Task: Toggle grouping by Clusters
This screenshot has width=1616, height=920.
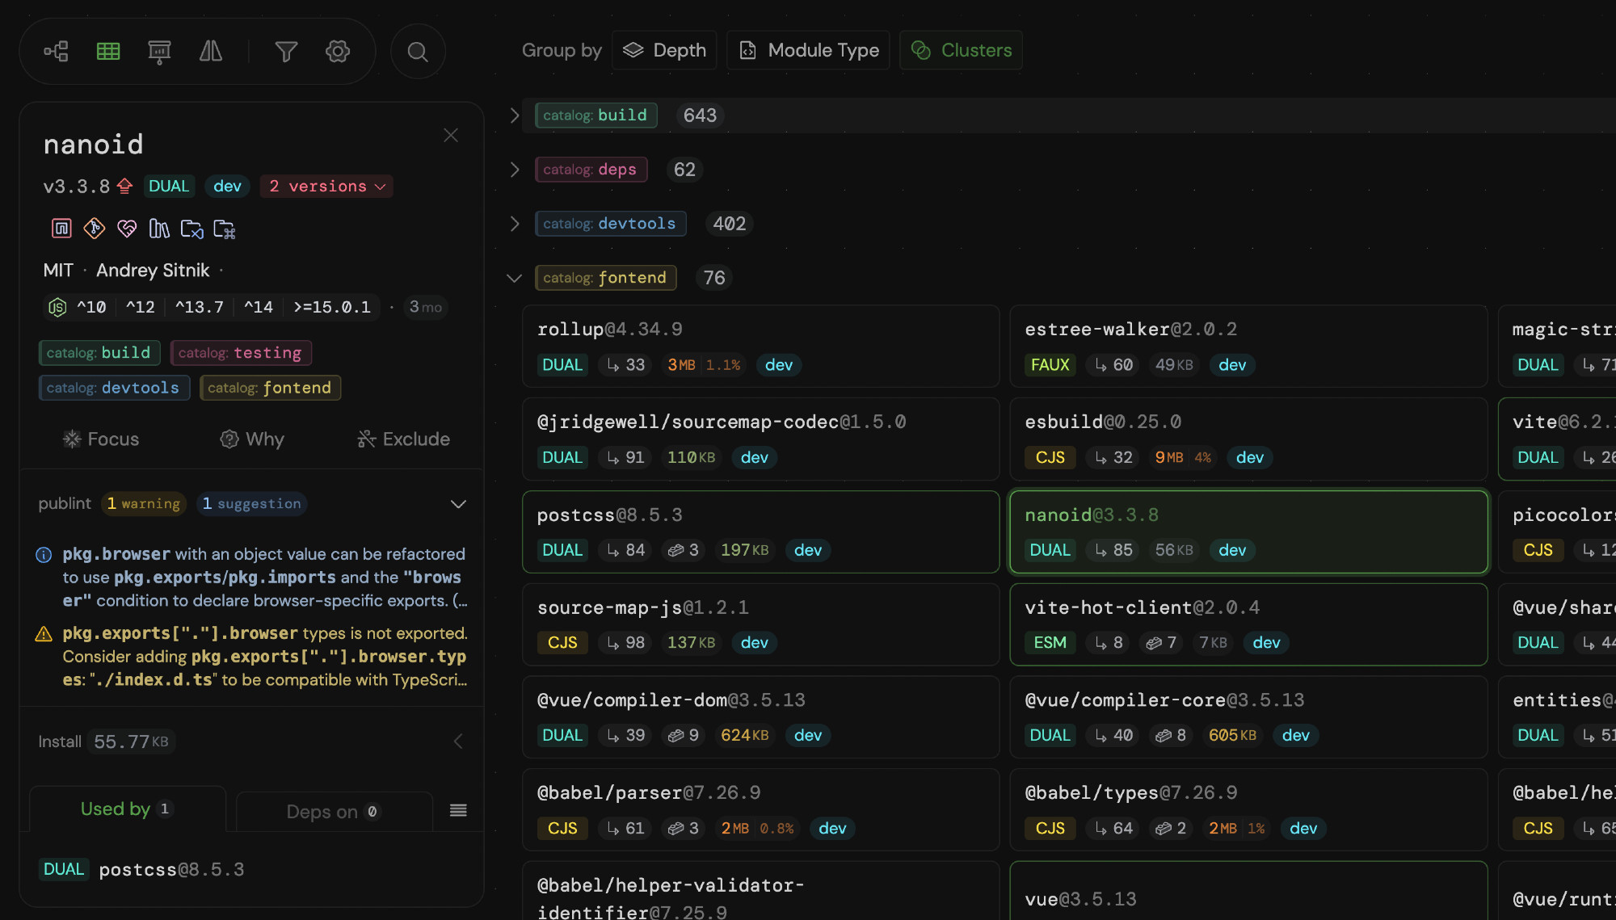Action: (961, 50)
